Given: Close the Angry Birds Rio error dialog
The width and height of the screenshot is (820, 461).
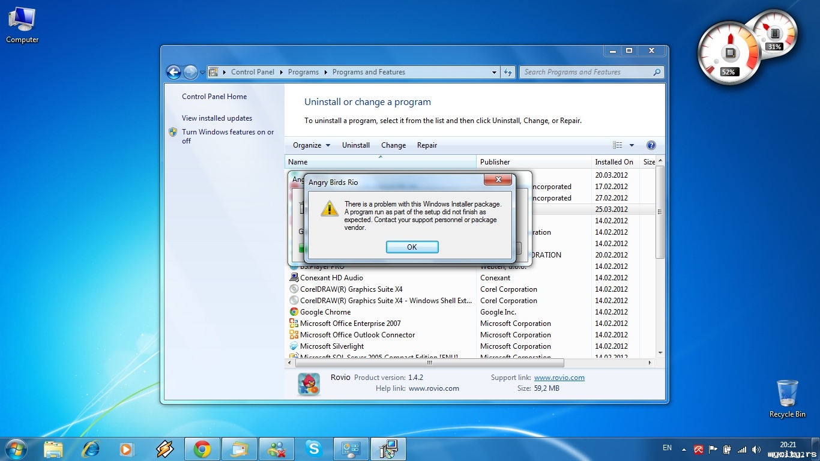Looking at the screenshot, I should (x=498, y=179).
